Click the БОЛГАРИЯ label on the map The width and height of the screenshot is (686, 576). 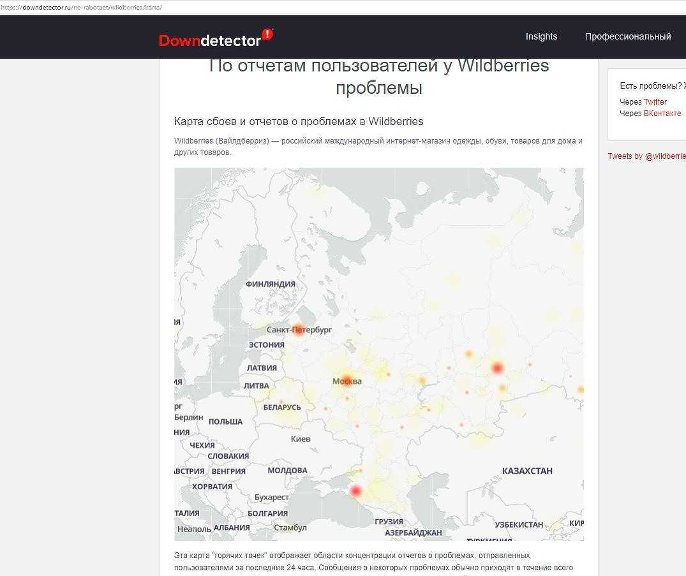[x=268, y=513]
